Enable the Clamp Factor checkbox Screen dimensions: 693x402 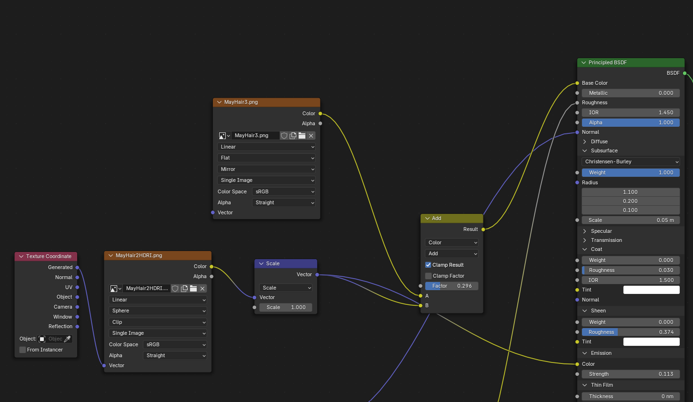428,276
